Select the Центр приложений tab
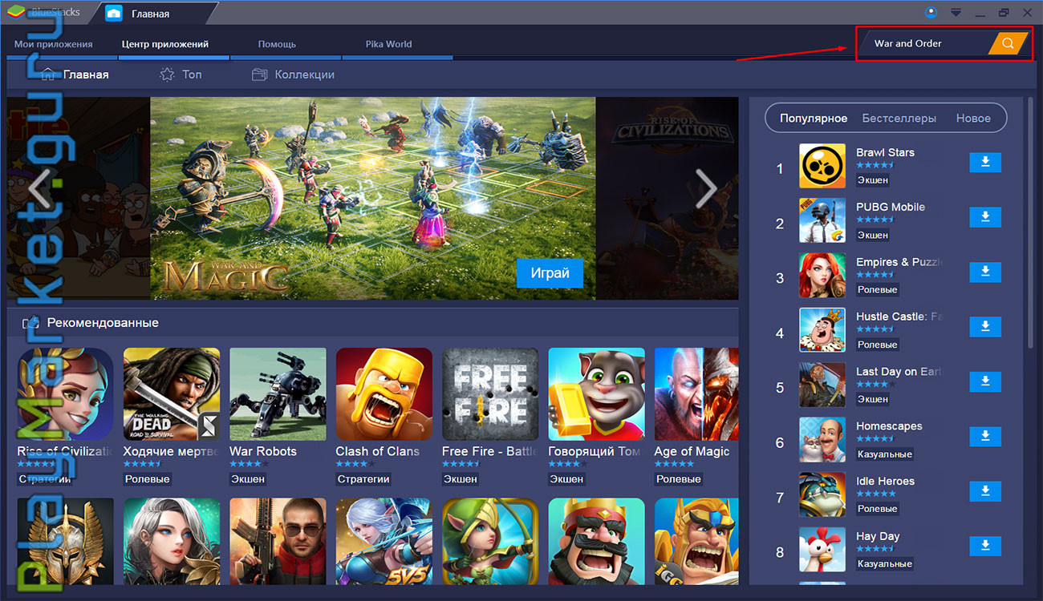The width and height of the screenshot is (1043, 601). (x=165, y=44)
